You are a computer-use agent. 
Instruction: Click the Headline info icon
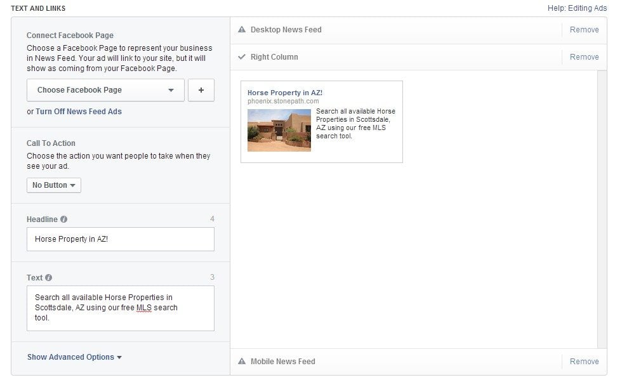(63, 220)
